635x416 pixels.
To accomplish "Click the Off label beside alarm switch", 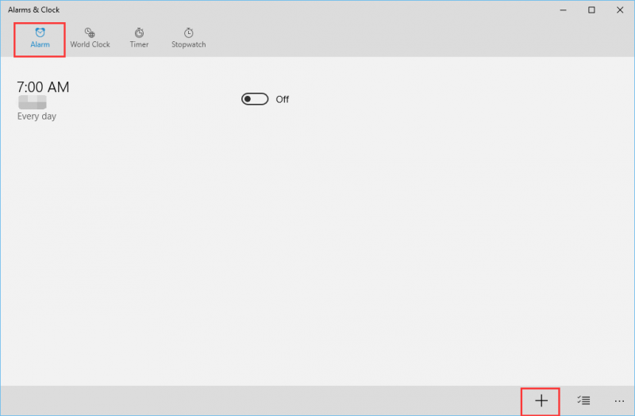I will (x=283, y=100).
